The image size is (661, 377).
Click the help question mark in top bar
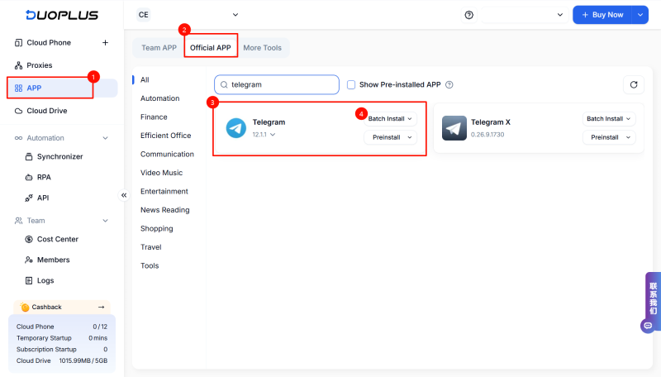tap(469, 15)
